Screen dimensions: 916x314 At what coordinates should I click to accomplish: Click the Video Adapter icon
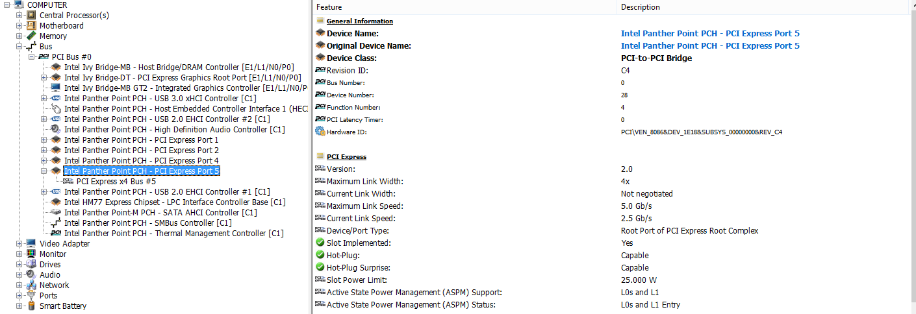click(31, 243)
